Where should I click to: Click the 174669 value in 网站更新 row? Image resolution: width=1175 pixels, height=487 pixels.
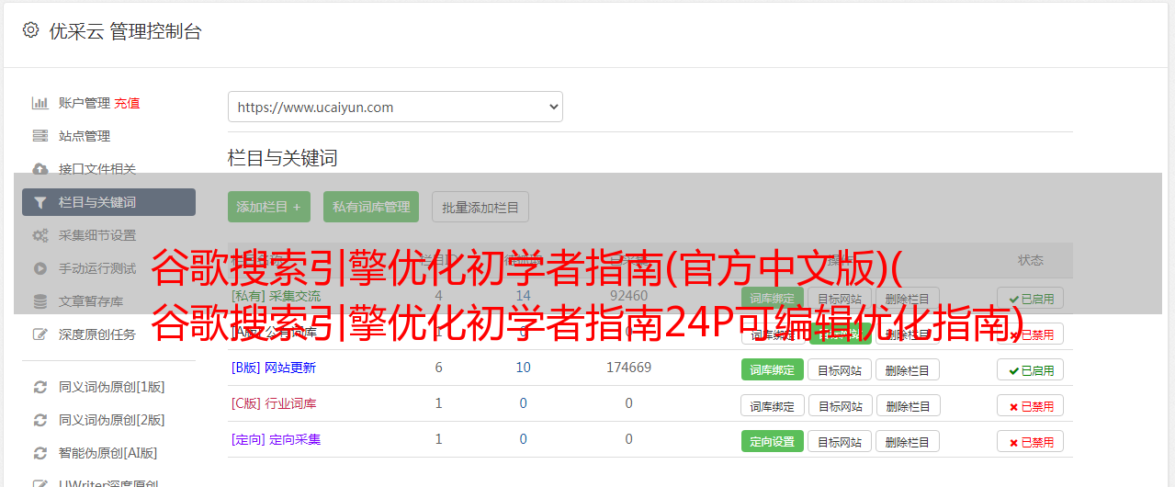coord(628,368)
